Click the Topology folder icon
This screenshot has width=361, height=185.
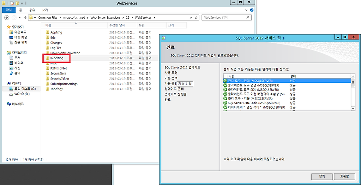[48, 89]
